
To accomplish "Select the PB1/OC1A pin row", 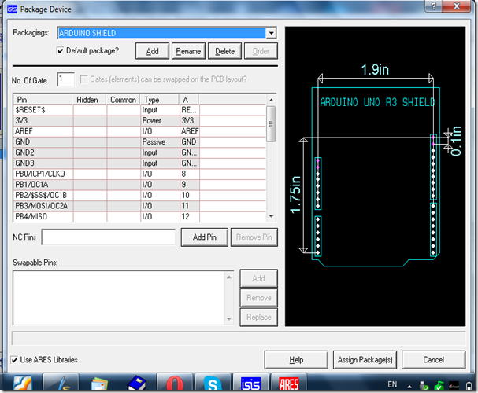I will (139, 185).
